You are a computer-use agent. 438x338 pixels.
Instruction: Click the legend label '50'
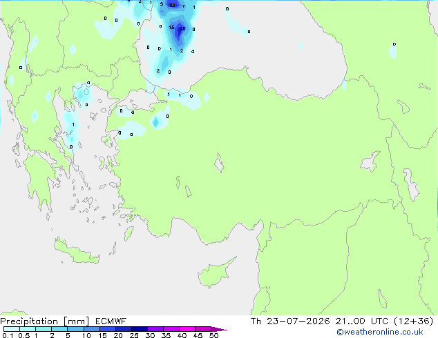coord(213,335)
